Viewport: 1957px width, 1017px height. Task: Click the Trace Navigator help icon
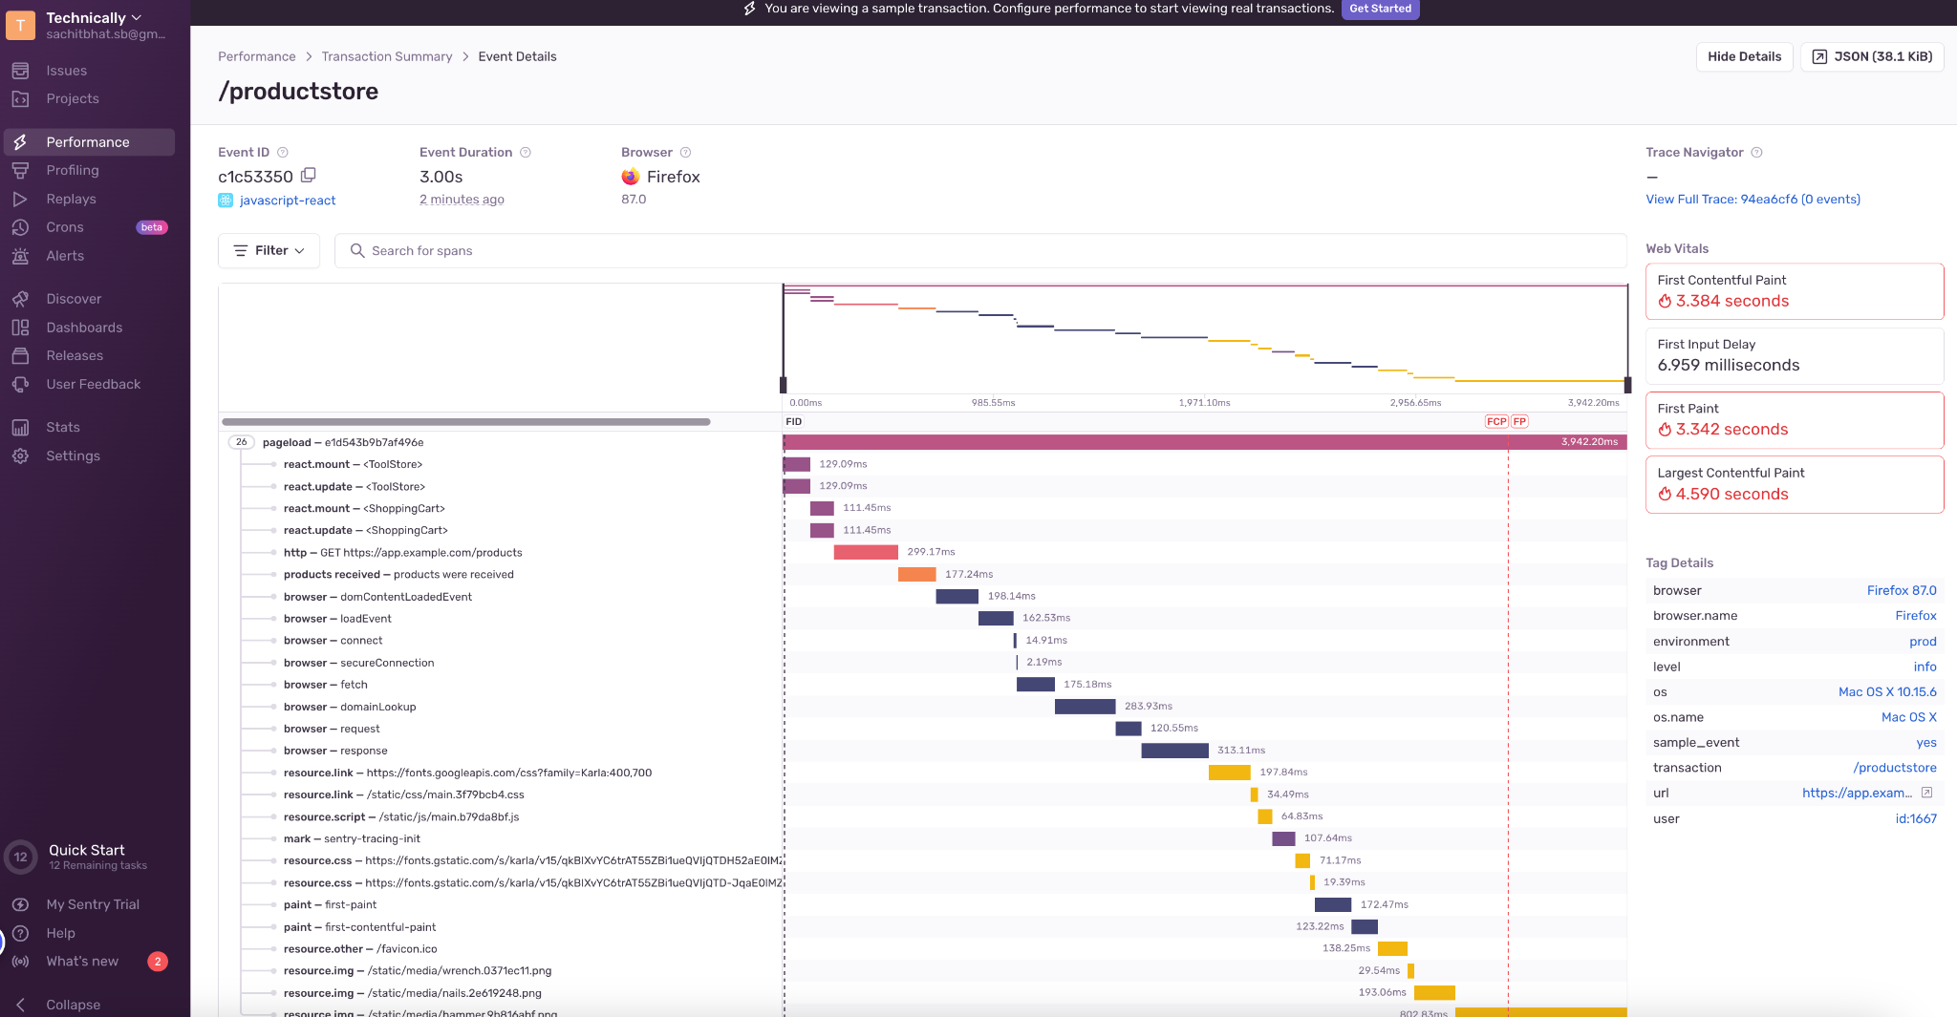point(1756,153)
